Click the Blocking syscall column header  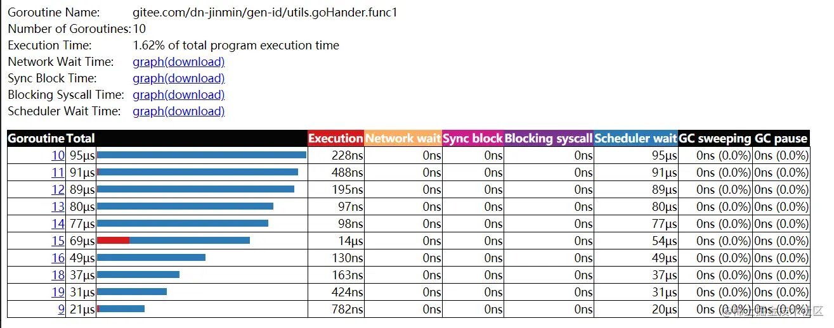tap(549, 138)
